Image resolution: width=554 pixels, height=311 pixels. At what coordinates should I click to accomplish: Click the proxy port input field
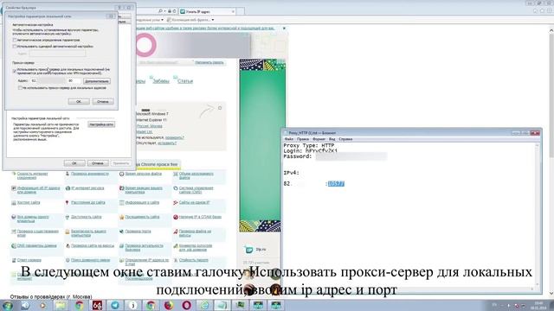tap(74, 80)
